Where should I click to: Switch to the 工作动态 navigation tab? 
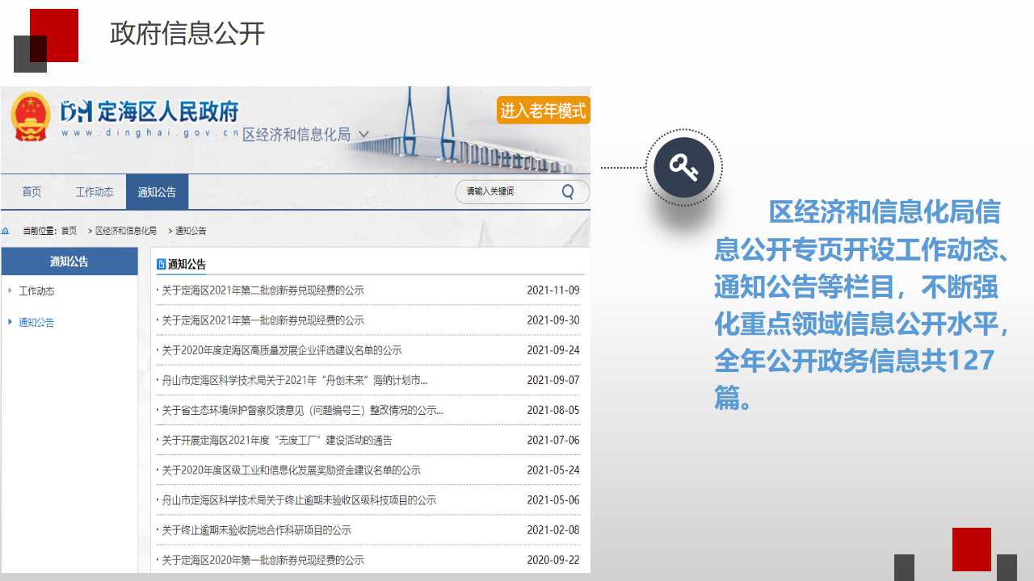click(95, 192)
